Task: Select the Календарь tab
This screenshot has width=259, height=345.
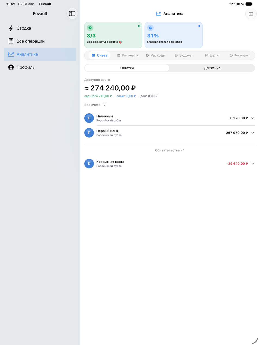Action: pyautogui.click(x=127, y=55)
